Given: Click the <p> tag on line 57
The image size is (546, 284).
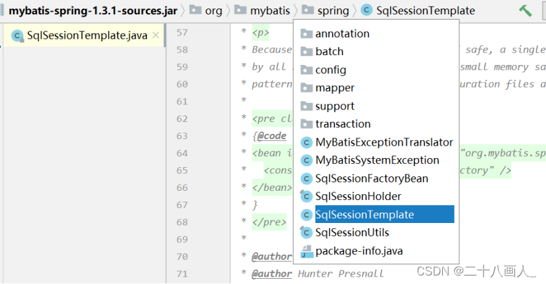Looking at the screenshot, I should (x=260, y=33).
